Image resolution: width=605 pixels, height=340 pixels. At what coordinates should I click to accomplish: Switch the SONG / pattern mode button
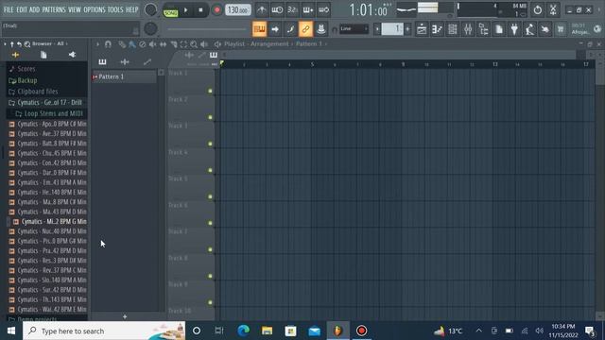[170, 12]
